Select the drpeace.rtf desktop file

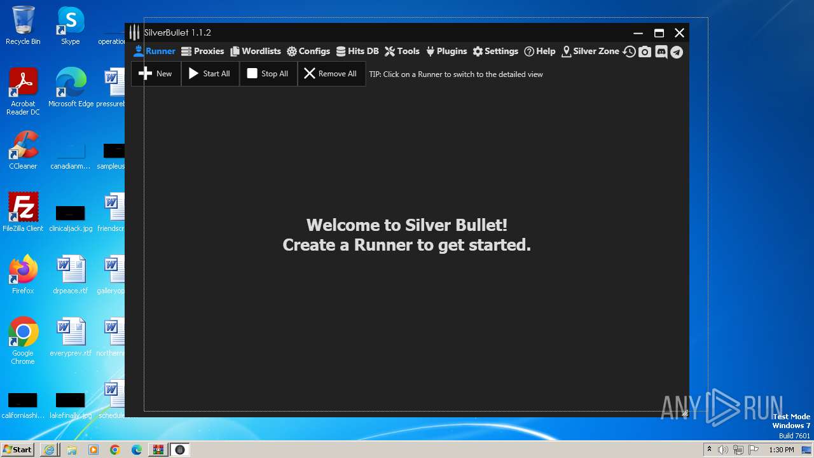(71, 275)
